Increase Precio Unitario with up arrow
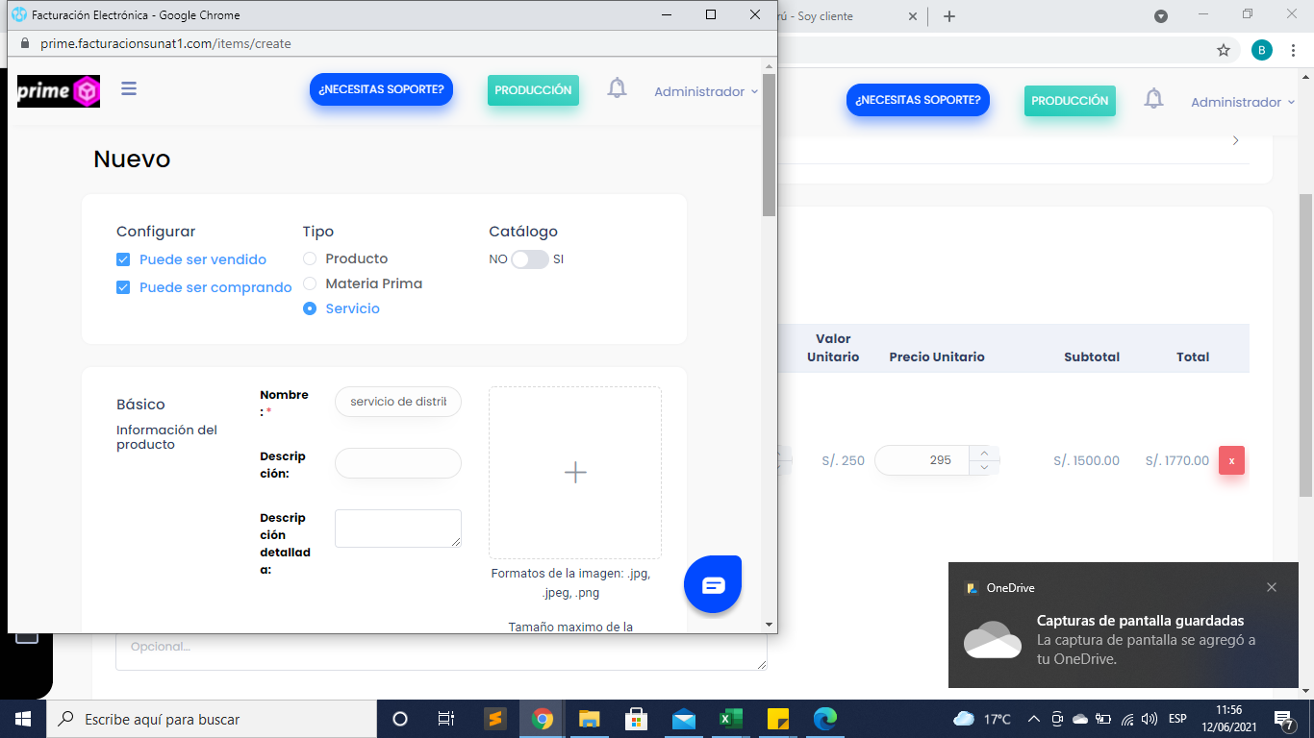This screenshot has width=1314, height=738. (984, 453)
